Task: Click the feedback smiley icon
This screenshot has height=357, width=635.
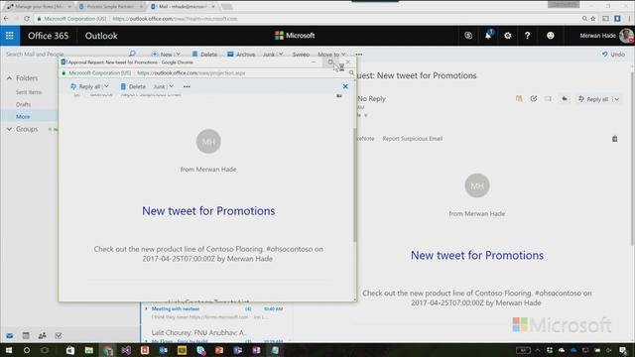Action: [551, 36]
